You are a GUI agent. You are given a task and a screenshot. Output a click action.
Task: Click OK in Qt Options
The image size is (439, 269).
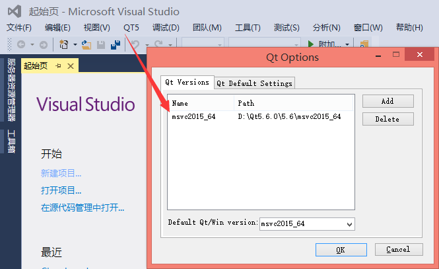(341, 250)
